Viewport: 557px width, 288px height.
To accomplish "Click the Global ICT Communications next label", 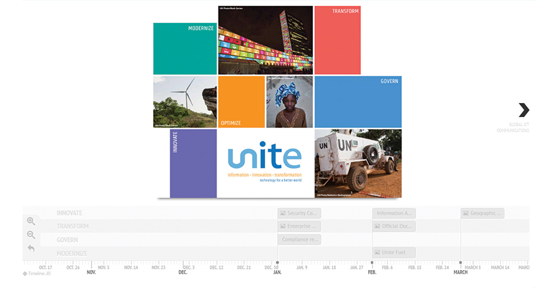I will click(x=513, y=127).
